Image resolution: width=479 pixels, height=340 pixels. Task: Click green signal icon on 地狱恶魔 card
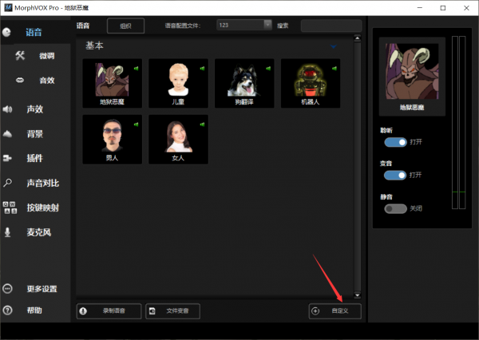coord(136,69)
